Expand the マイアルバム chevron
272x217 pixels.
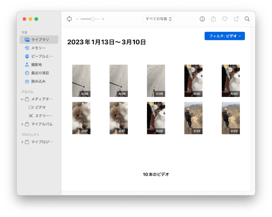click(x=22, y=124)
